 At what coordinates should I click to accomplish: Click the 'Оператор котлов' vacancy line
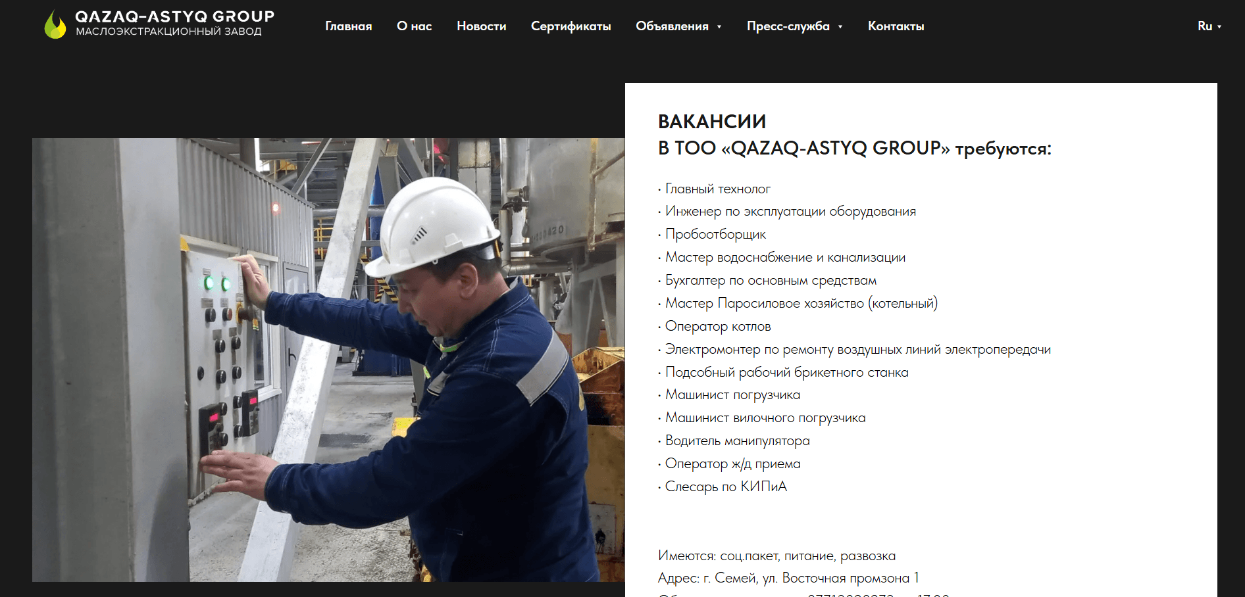tap(715, 326)
